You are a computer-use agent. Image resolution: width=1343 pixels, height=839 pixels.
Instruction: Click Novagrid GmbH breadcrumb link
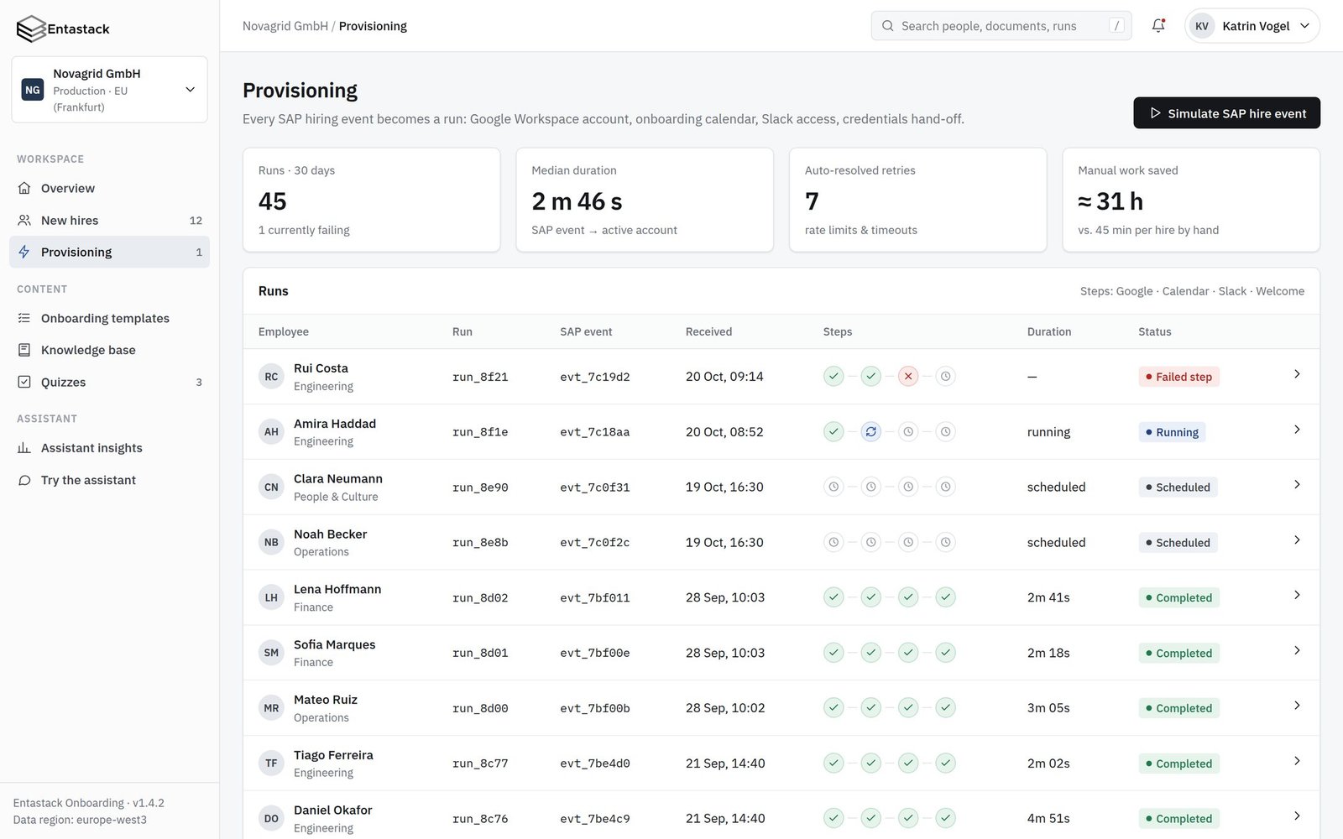tap(285, 26)
